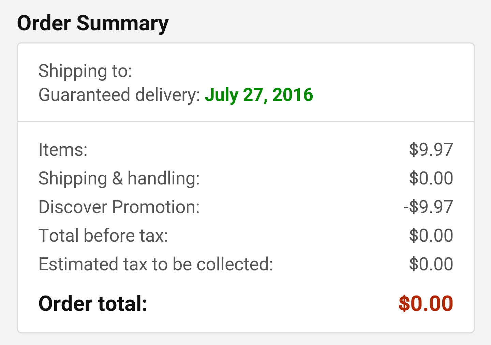Click the word Summary in the heading
This screenshot has width=491, height=345.
pos(122,24)
